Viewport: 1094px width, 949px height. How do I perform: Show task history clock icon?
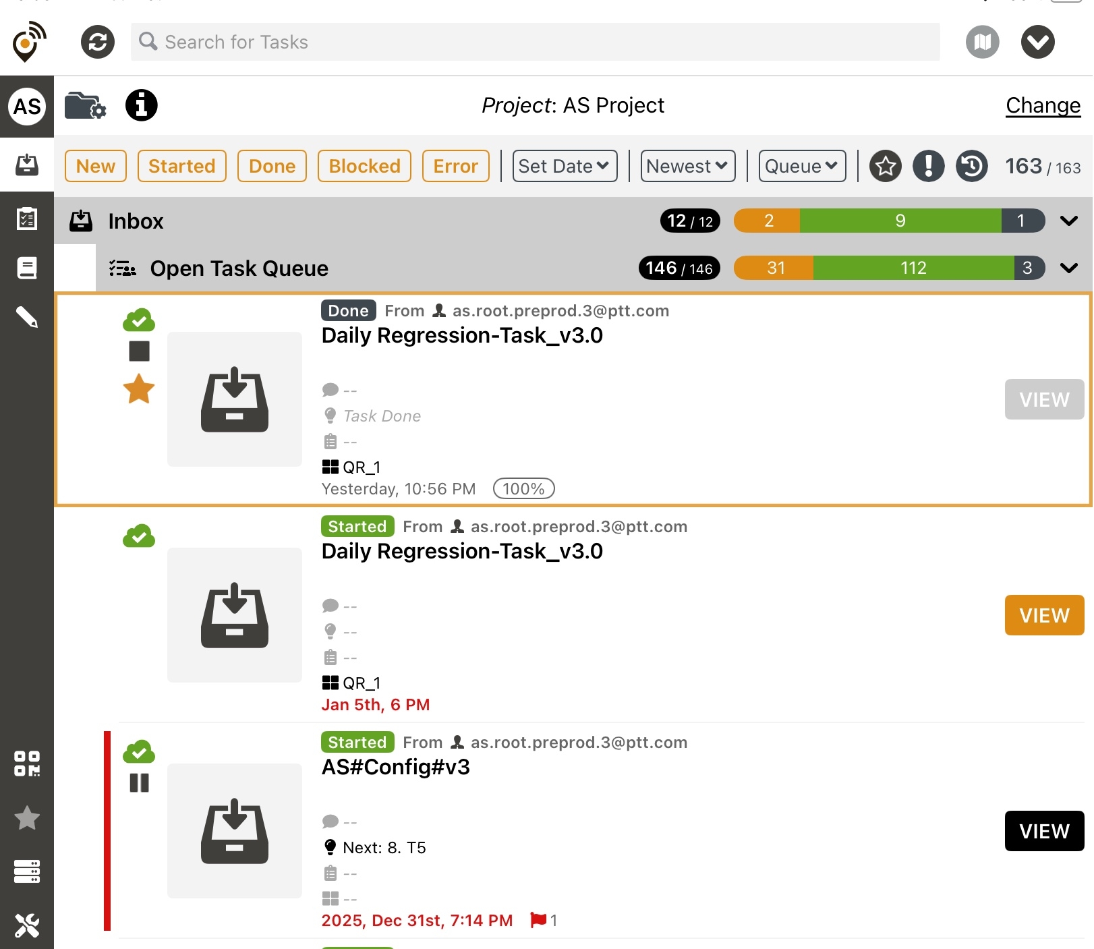[x=971, y=166]
